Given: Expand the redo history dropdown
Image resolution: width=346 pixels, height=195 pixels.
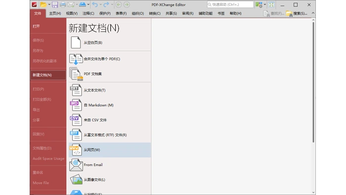Looking at the screenshot, I should click(112, 4).
